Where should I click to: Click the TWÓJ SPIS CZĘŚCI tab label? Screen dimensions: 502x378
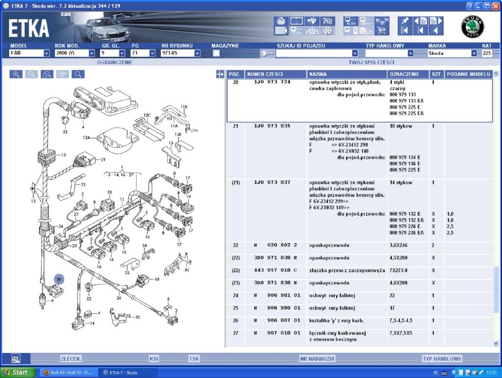tap(372, 62)
